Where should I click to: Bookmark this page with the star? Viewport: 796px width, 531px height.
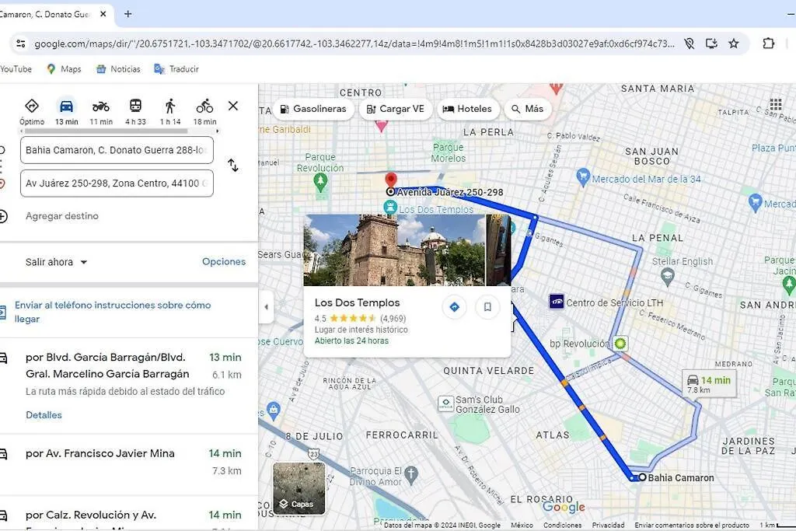(734, 44)
